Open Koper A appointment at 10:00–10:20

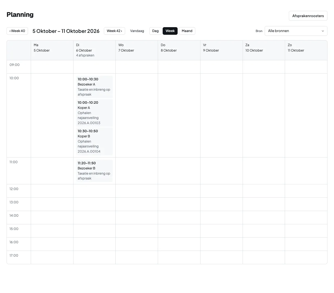click(x=94, y=113)
